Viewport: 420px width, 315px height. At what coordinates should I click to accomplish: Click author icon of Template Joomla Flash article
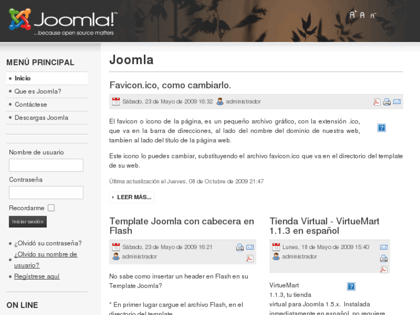116,257
